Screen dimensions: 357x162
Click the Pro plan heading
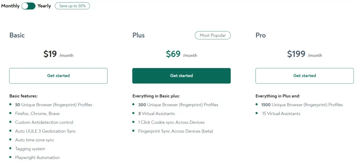(x=260, y=35)
